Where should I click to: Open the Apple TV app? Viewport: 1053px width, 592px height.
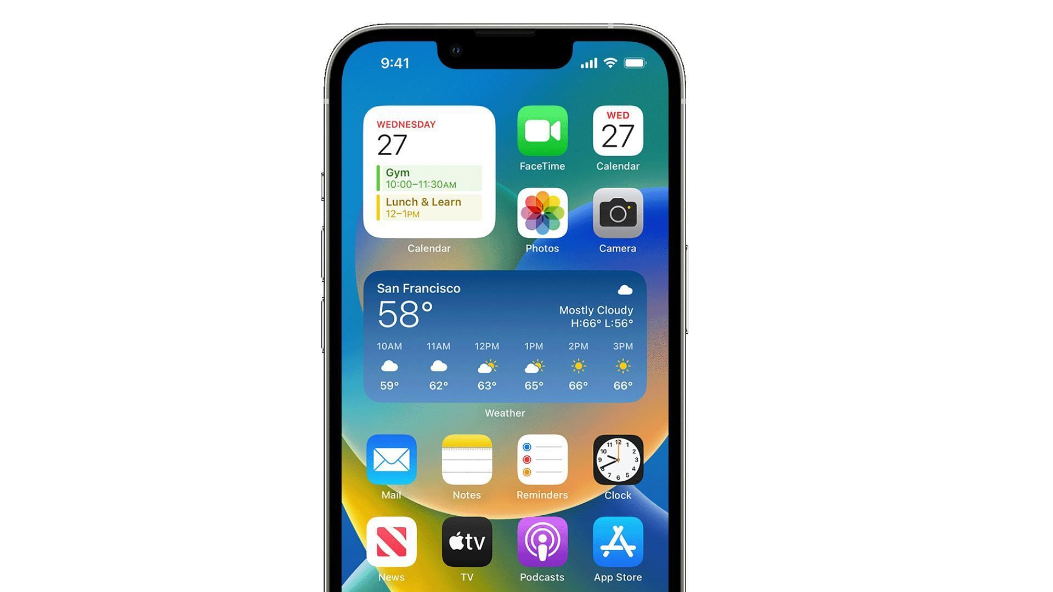point(467,542)
